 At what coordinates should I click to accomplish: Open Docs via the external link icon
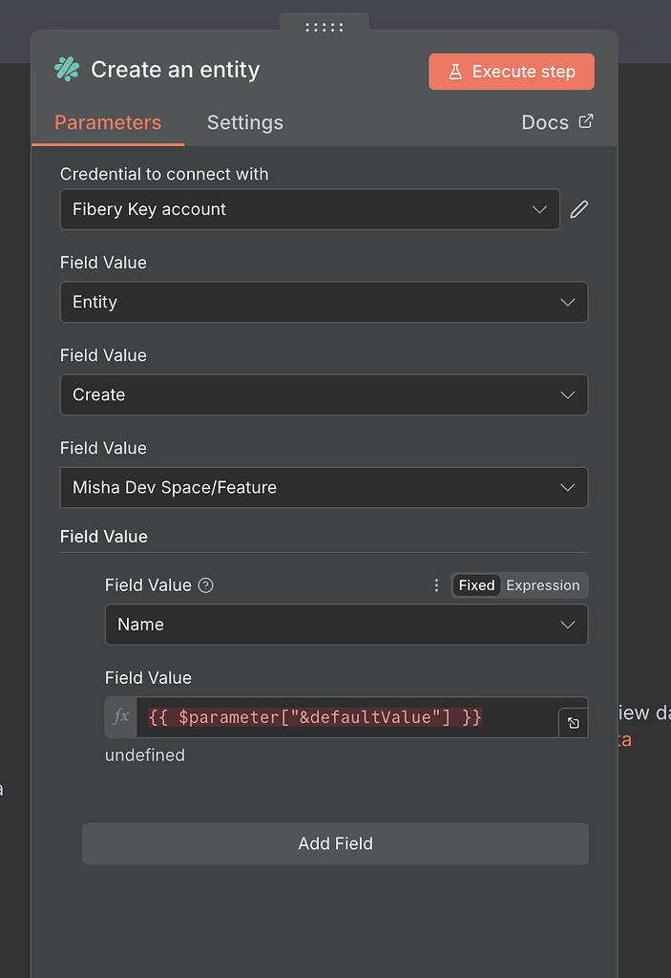584,121
